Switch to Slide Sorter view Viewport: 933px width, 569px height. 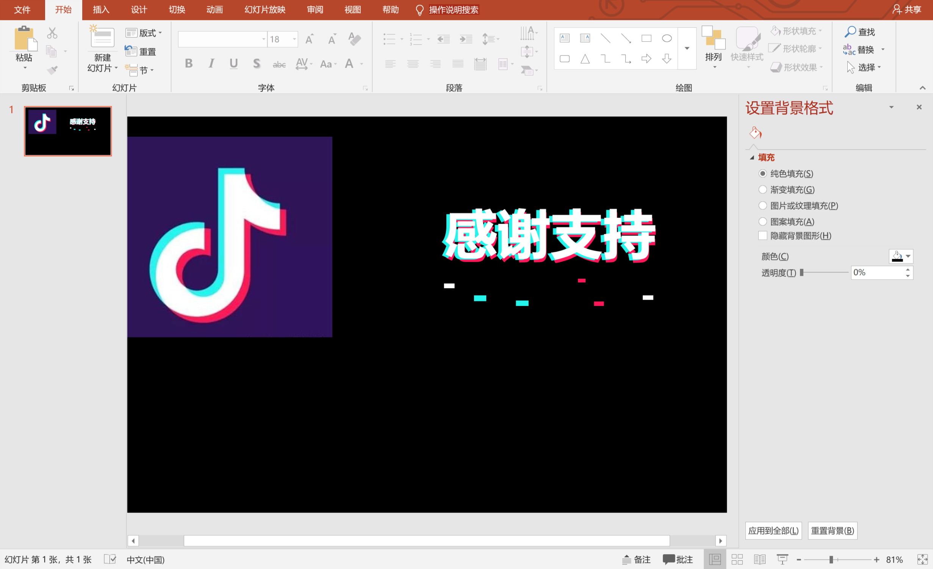coord(737,559)
